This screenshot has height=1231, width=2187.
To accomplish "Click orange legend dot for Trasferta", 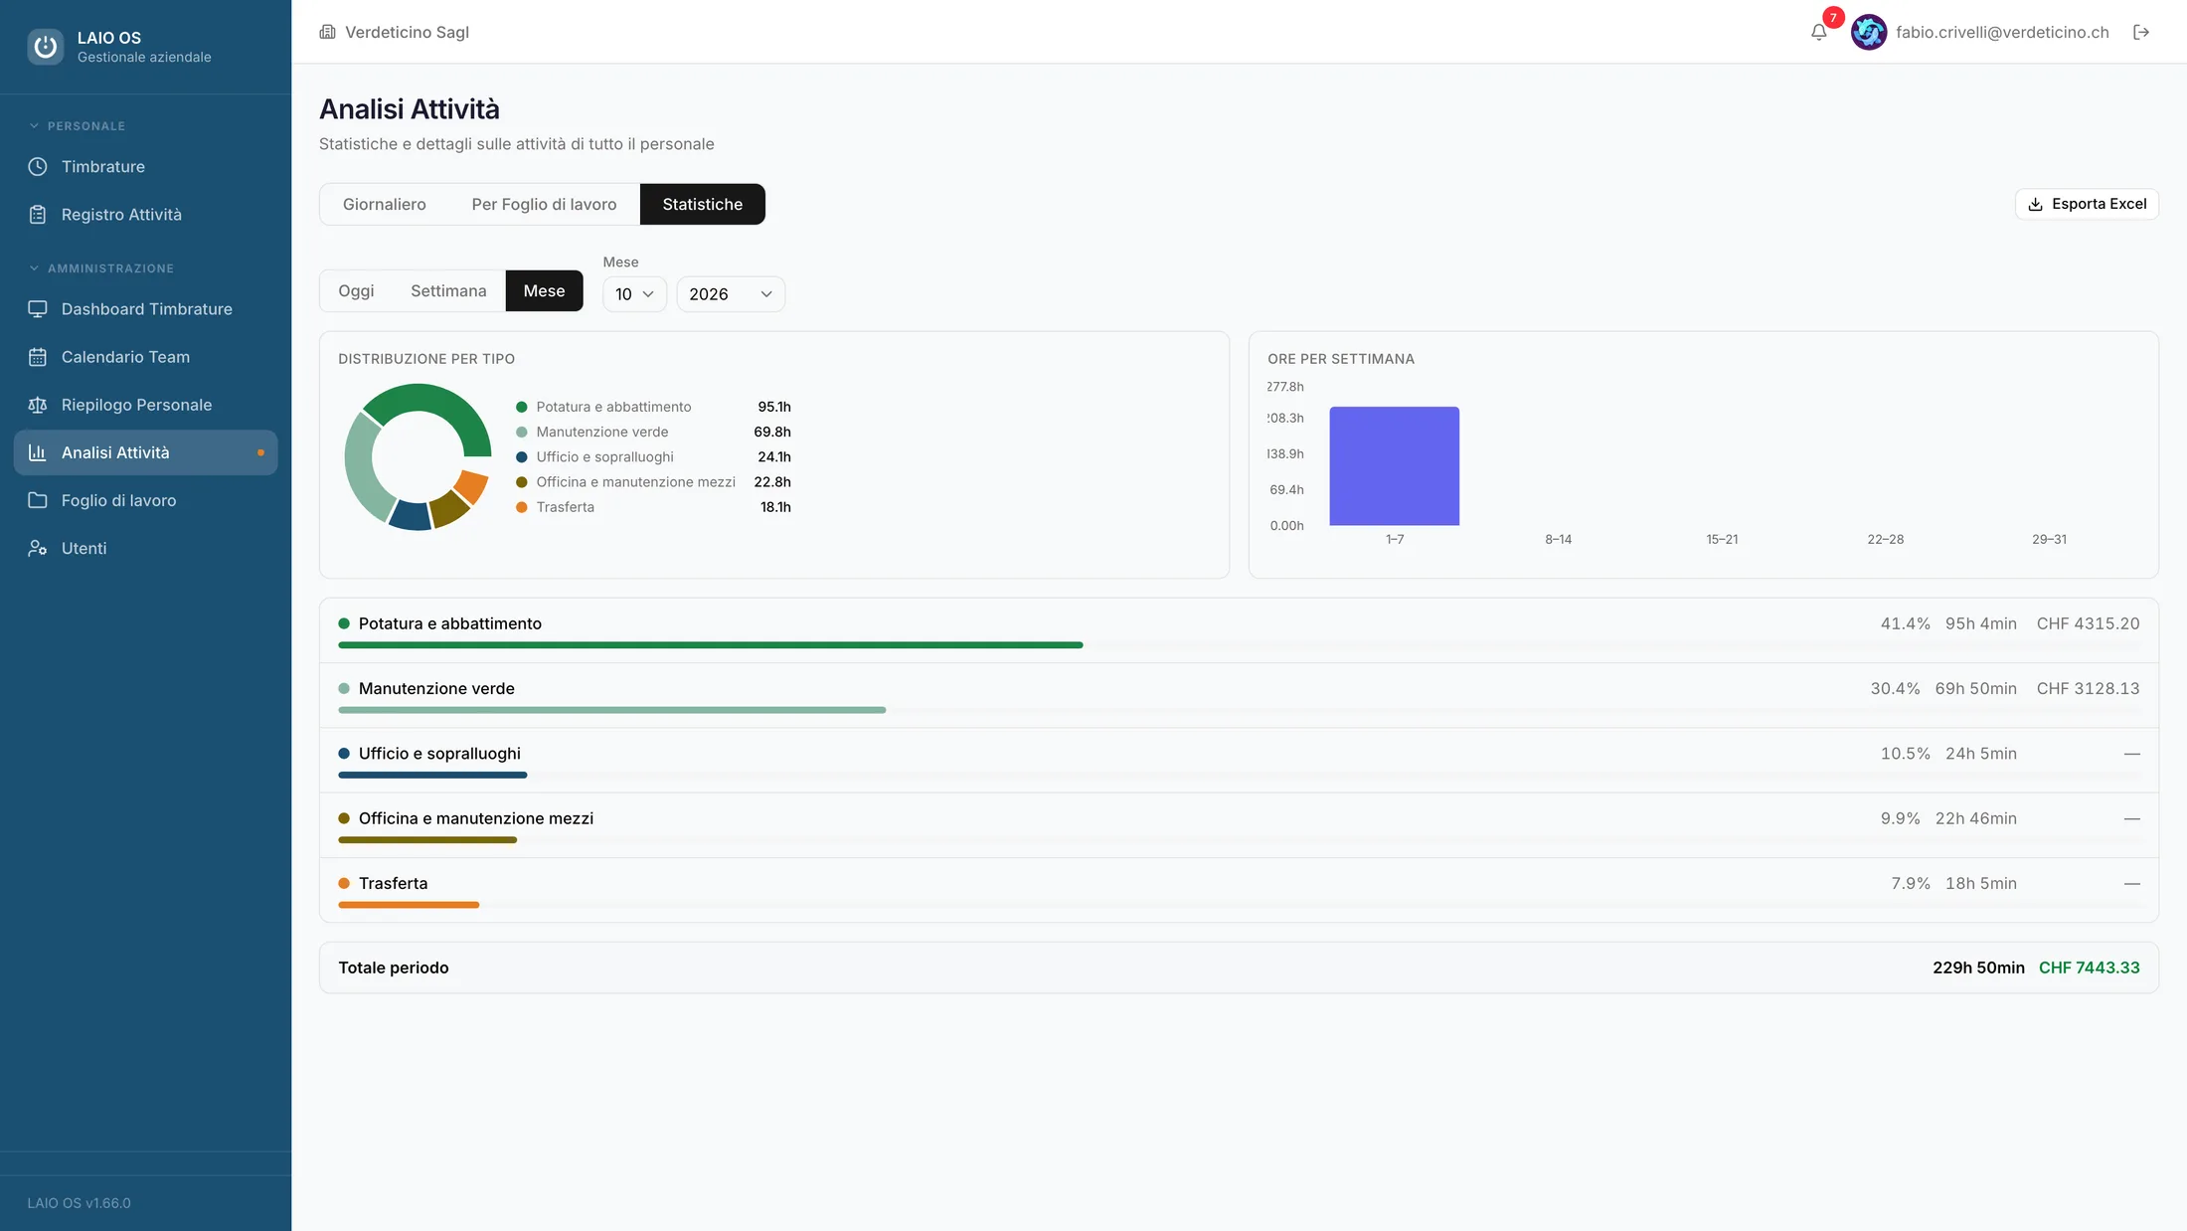I will pyautogui.click(x=521, y=507).
